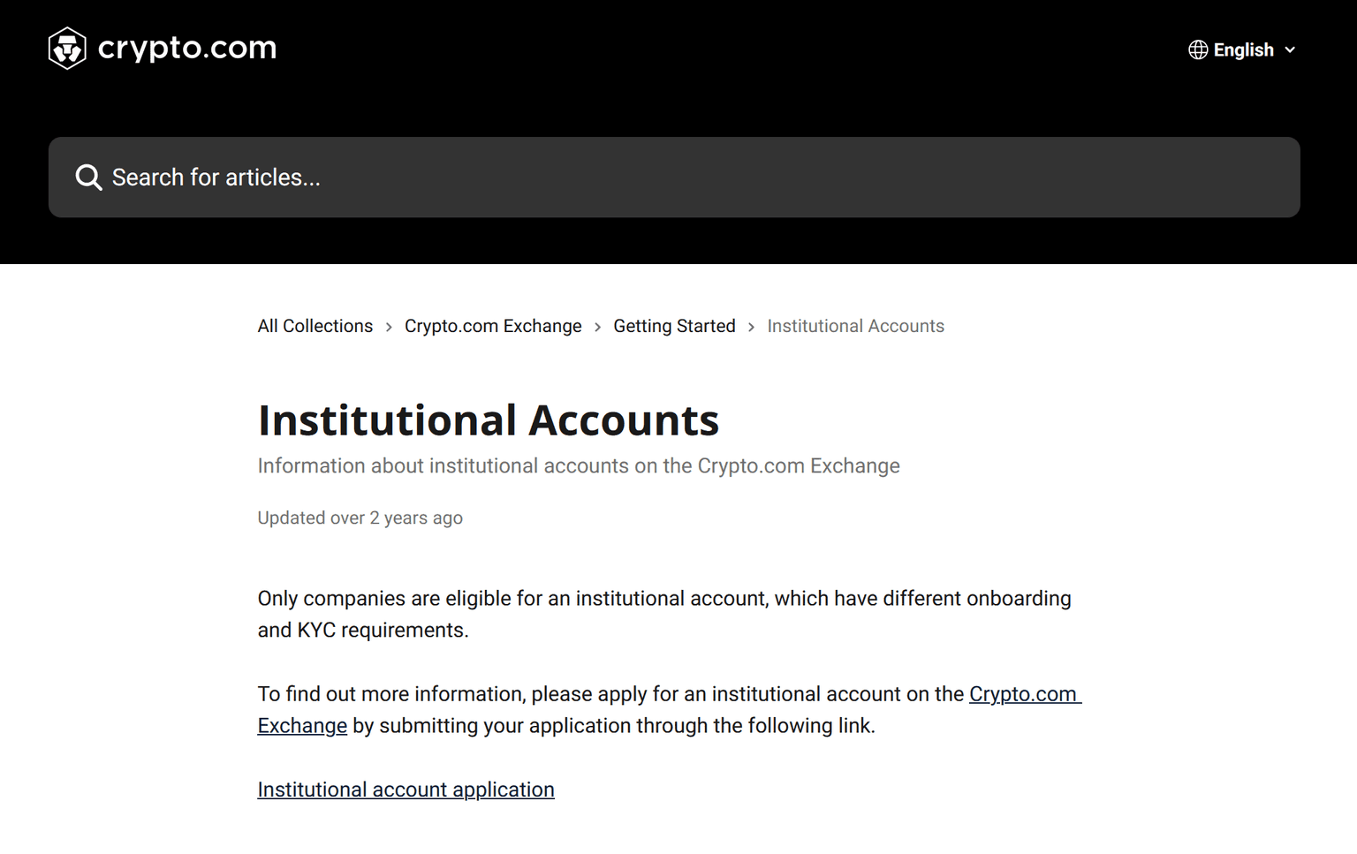The image size is (1357, 854).
Task: Focus the Search for articles field
Action: 671,178
